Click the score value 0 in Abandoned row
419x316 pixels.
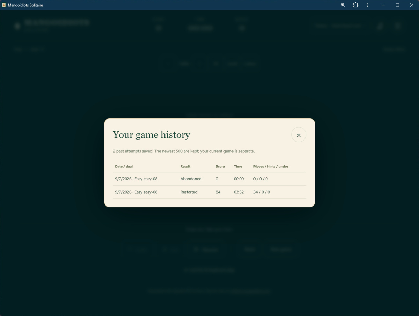click(x=217, y=179)
